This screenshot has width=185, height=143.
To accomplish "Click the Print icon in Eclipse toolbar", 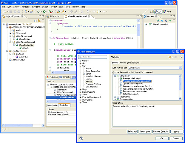I will coord(19,12).
